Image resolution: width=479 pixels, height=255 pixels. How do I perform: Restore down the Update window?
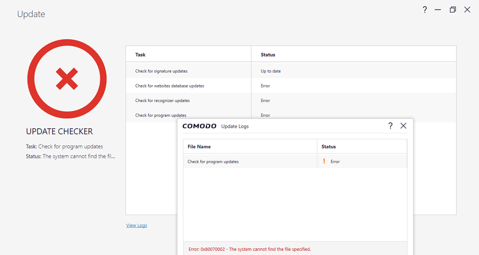click(x=452, y=10)
